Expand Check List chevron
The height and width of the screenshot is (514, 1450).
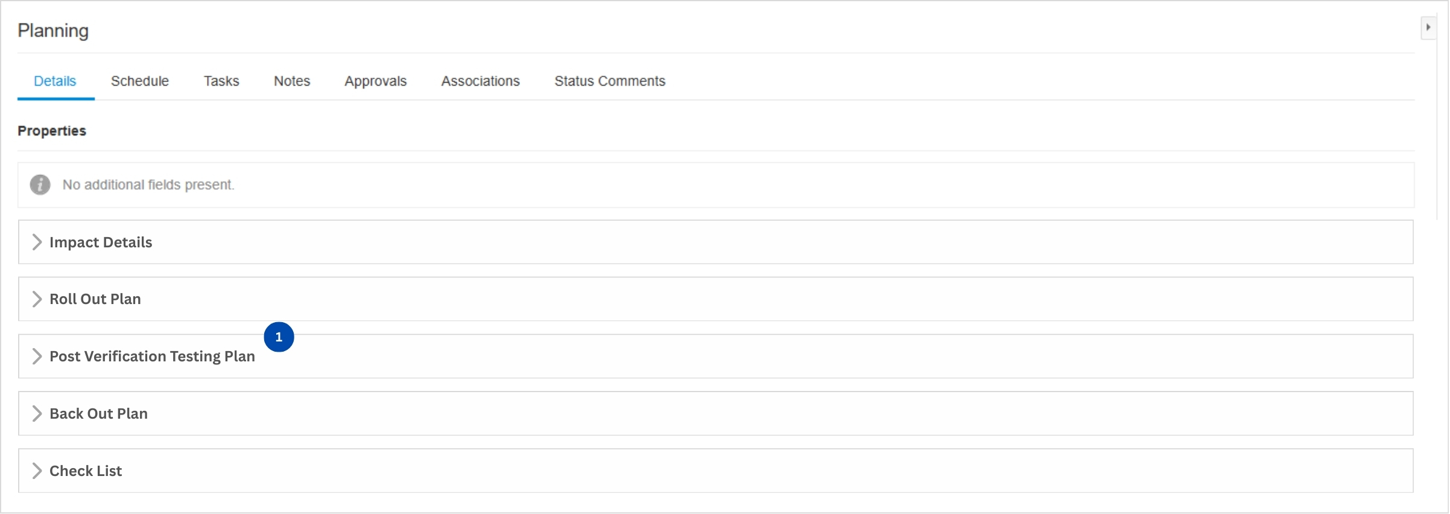coord(37,471)
